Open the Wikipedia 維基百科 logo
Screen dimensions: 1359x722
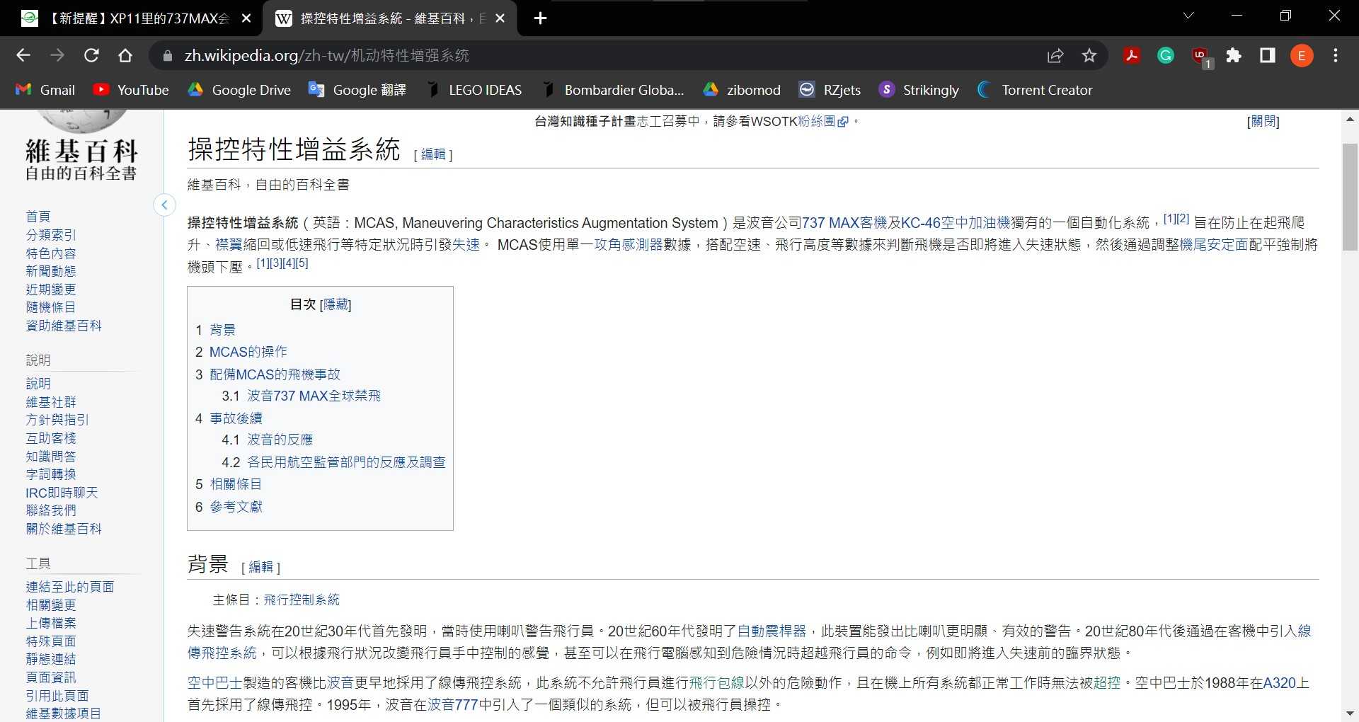point(81,147)
